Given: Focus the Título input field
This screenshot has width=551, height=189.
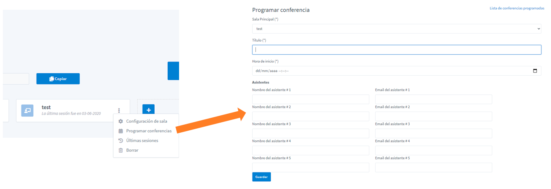Looking at the screenshot, I should pos(397,50).
